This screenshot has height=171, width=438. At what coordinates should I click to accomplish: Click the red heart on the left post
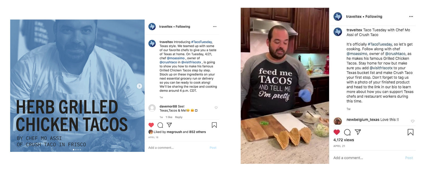click(151, 125)
